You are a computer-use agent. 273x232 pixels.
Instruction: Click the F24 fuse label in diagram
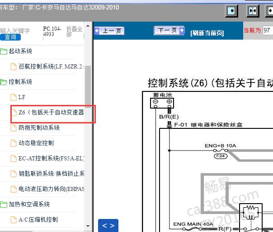221,156
